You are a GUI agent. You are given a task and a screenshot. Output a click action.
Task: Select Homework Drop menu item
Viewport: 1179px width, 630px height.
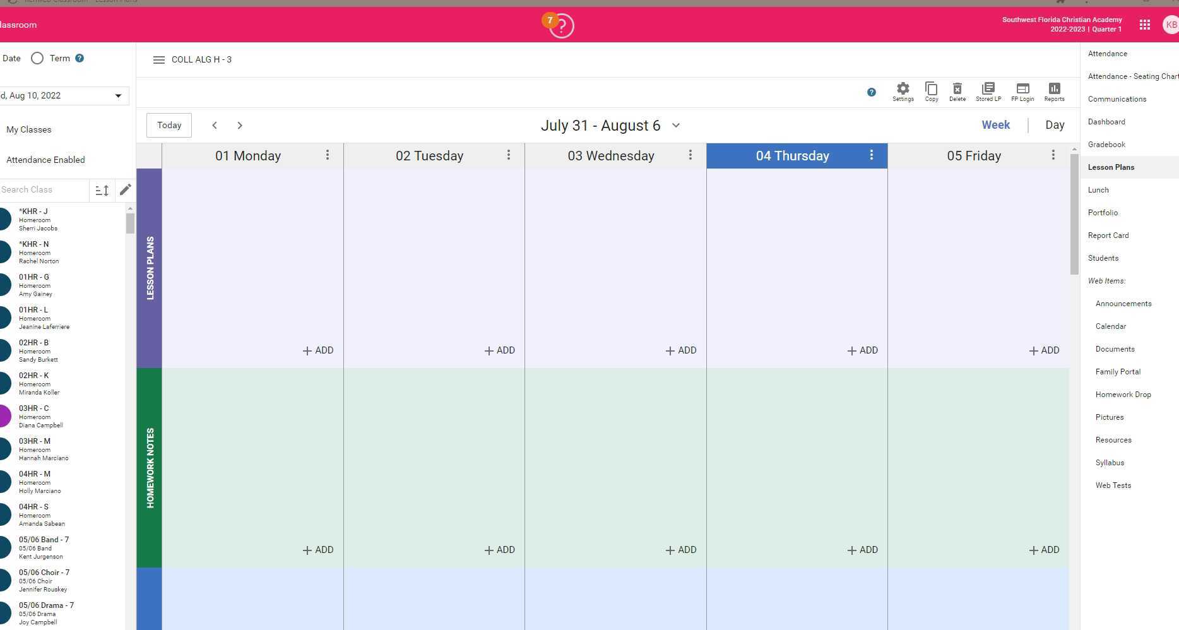coord(1123,395)
